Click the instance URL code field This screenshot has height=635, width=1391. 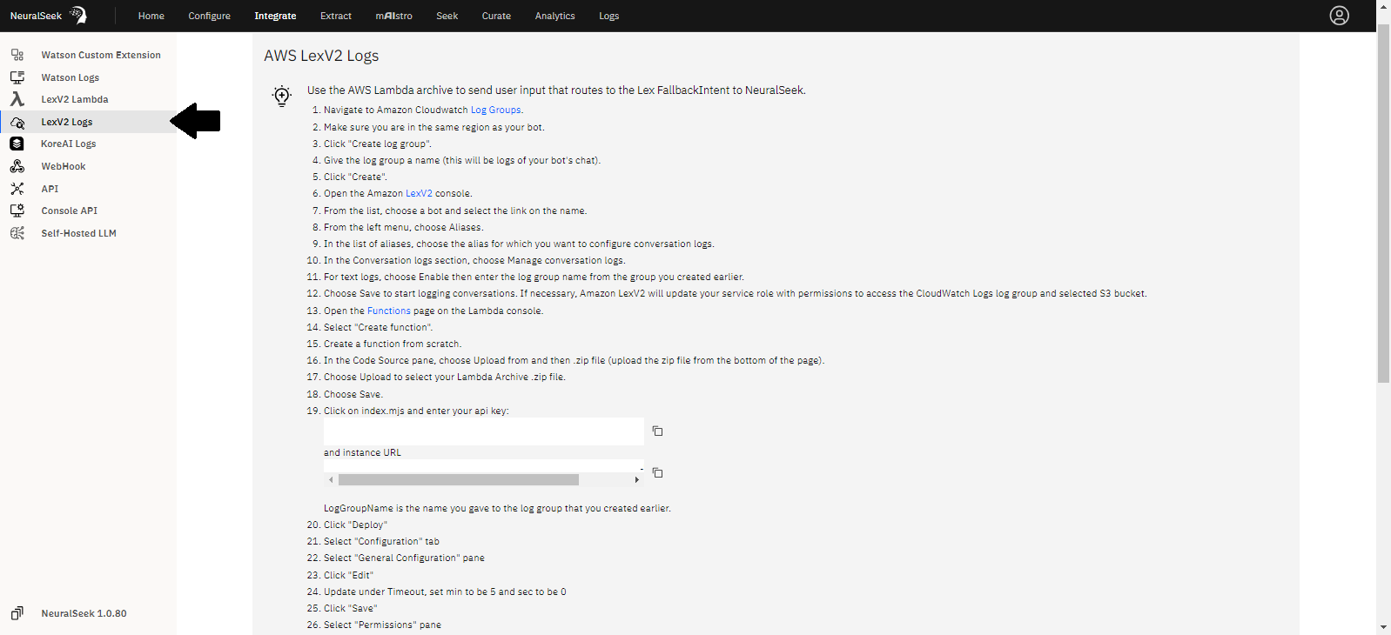484,466
